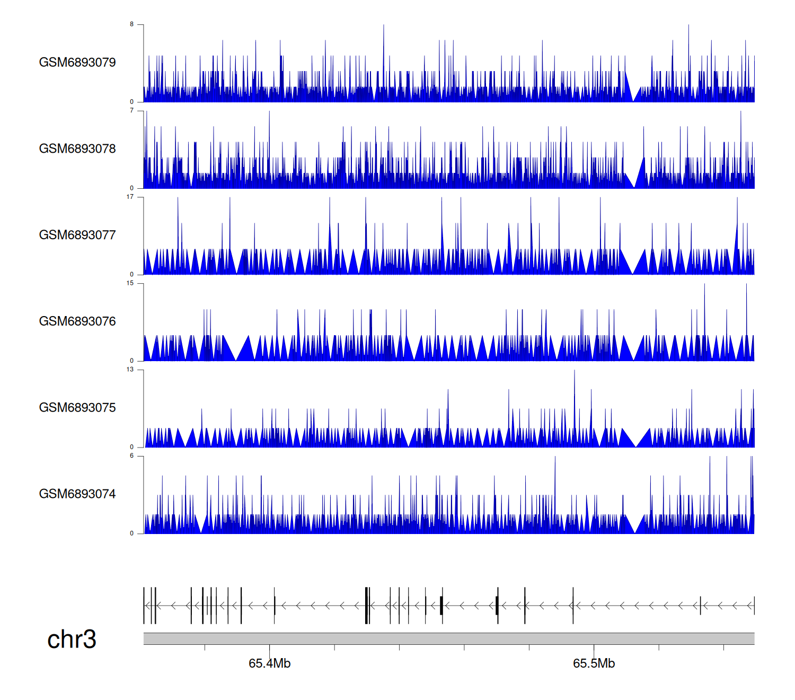
Task: Click the GSM6893079 track label
Action: click(x=77, y=63)
